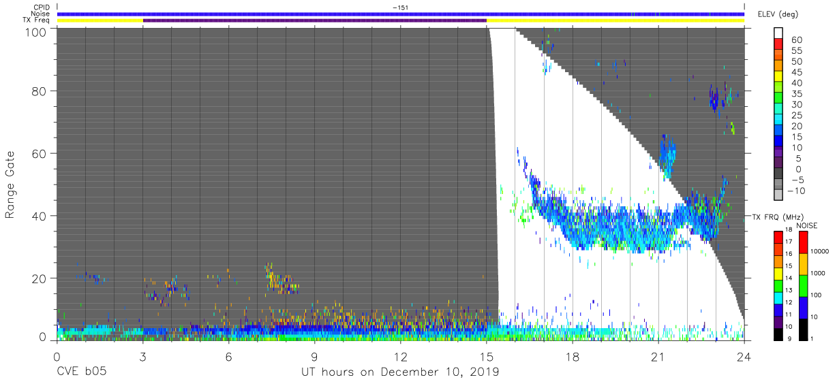Click the '21' UT hour tick label
Viewport: 837px width, 386px height.
(x=658, y=357)
